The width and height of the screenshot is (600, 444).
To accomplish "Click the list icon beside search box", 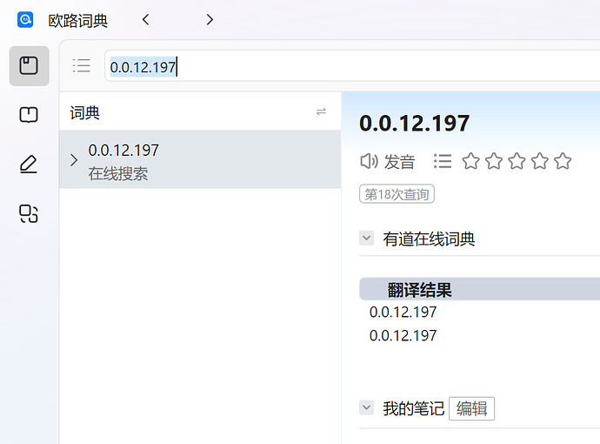I will (x=82, y=66).
